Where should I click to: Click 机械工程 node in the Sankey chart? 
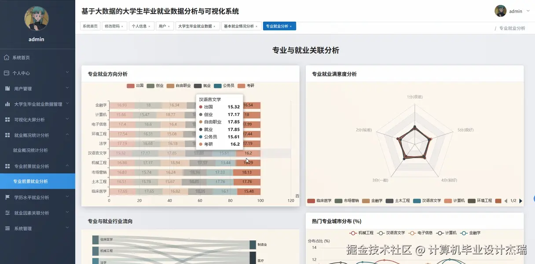95,251
